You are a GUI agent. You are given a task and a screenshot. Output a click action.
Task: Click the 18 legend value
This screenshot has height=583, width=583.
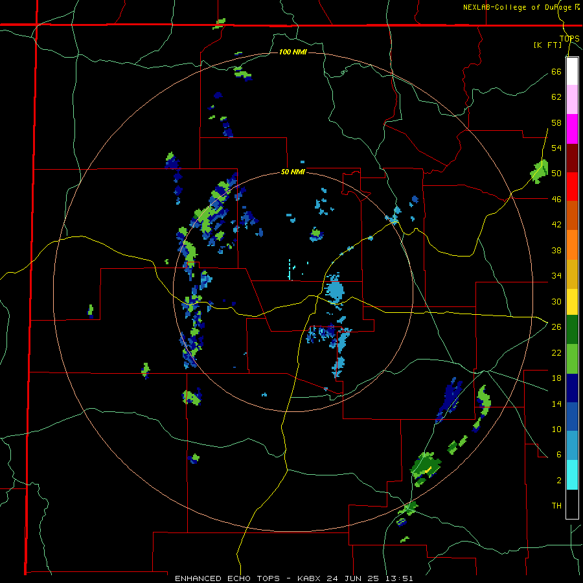556,378
